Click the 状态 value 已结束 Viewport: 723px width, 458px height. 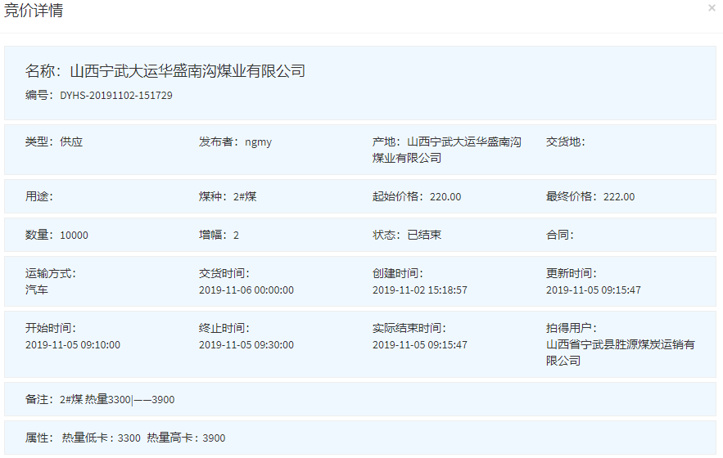click(x=424, y=235)
